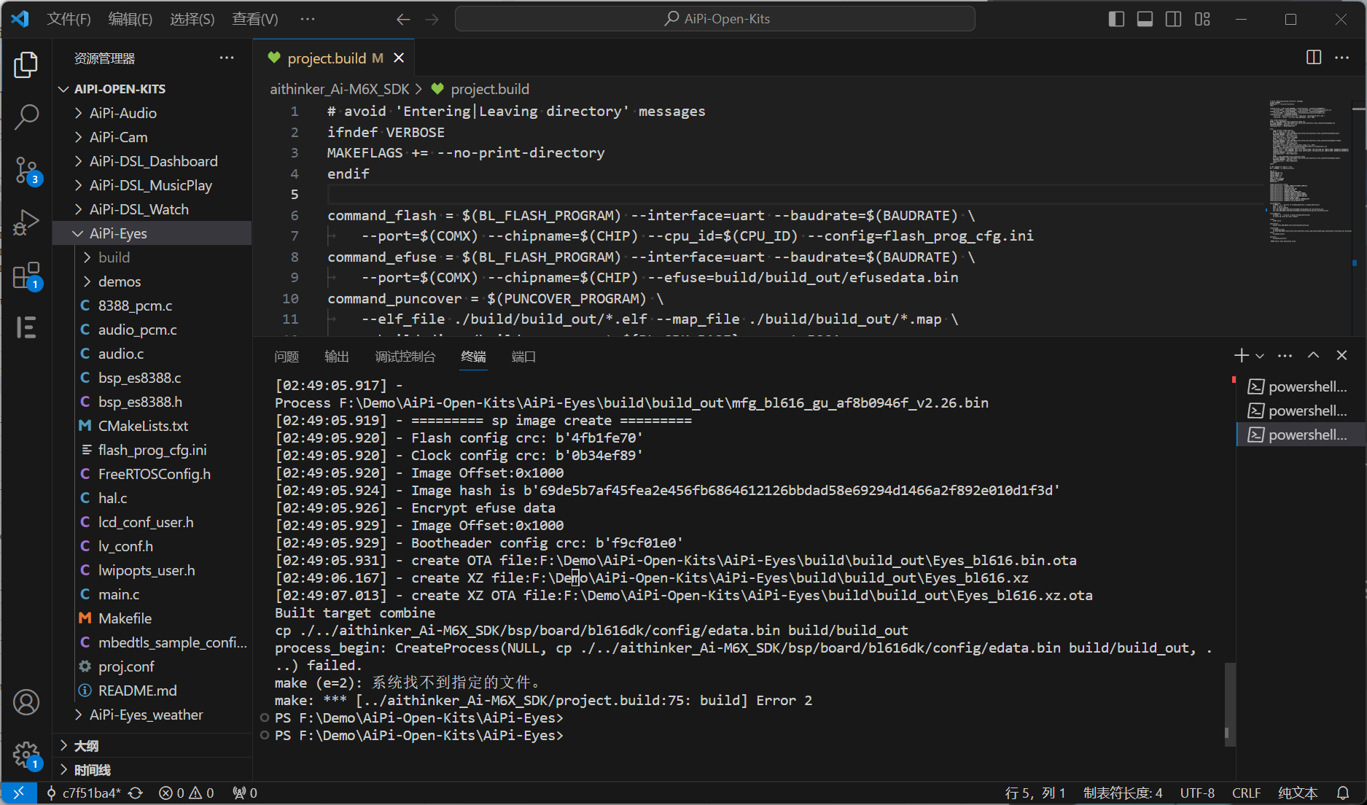Image resolution: width=1367 pixels, height=805 pixels.
Task: Open the 选择(S) menu
Action: [192, 20]
